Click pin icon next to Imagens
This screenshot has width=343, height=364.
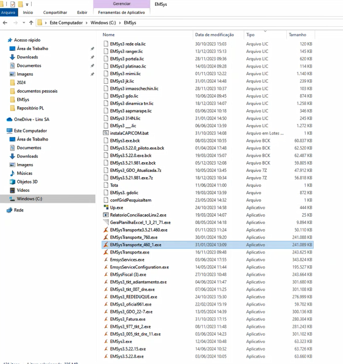click(x=92, y=74)
